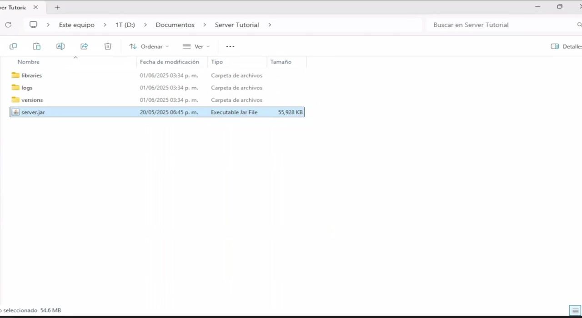Click the Paste clipboard icon
Screen dimensions: 582x318
coord(37,46)
